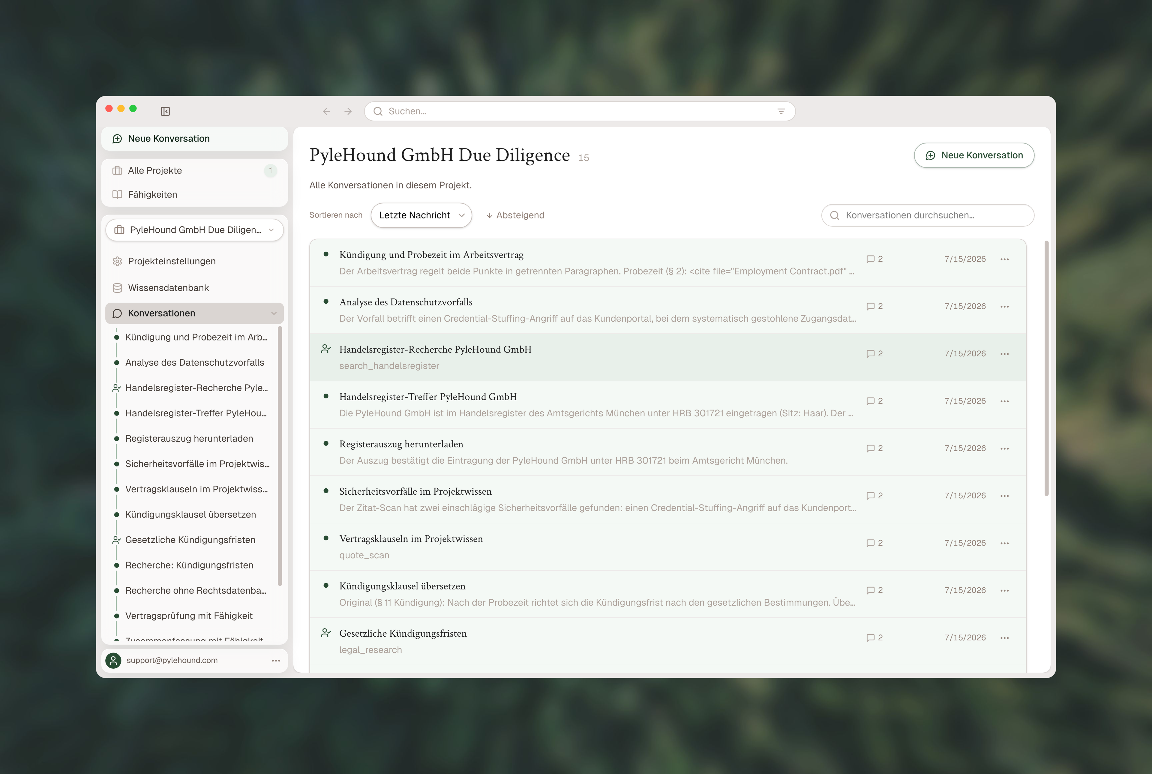Start a new conversation from the sidebar
Screen dimensions: 1152x774
[x=194, y=139]
